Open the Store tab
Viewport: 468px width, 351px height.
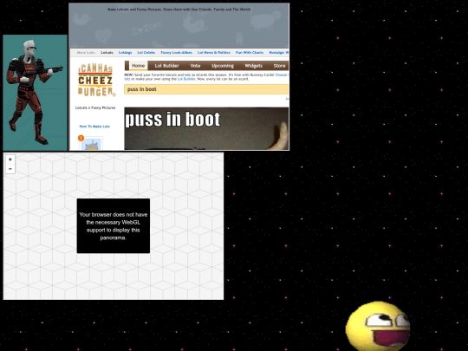[279, 66]
